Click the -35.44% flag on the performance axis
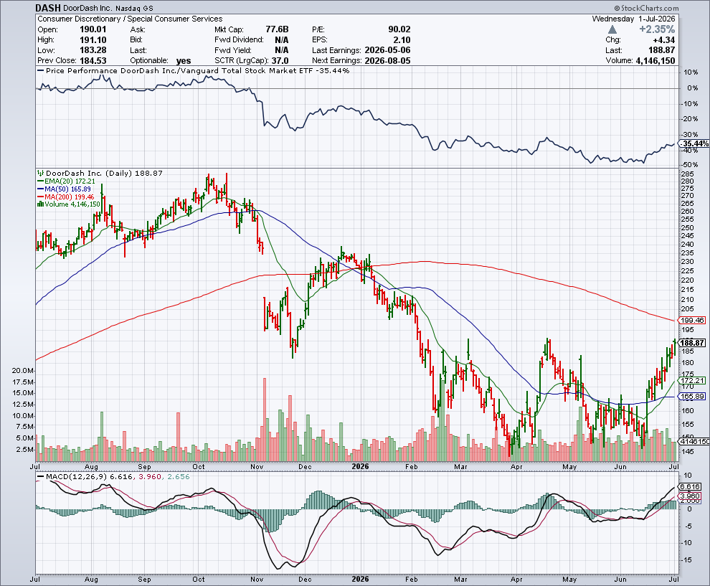 [x=695, y=144]
